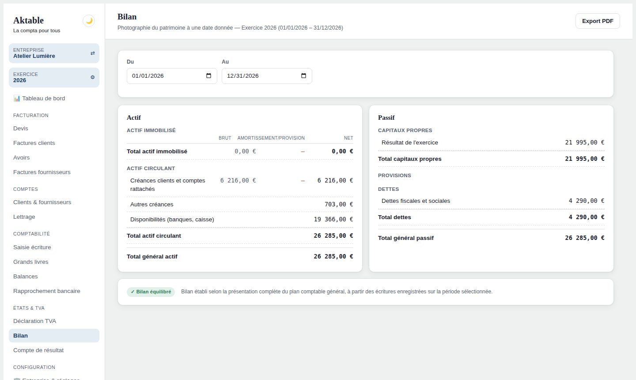Navigate to Avoirs

click(54, 157)
